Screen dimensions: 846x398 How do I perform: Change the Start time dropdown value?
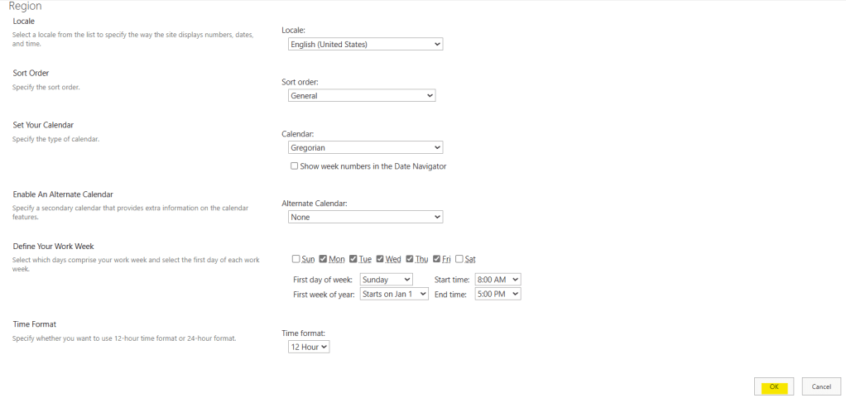(x=498, y=280)
